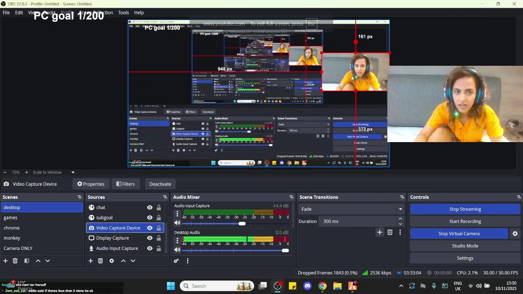523x294 pixels.
Task: Hide Video Capture Device eye icon
Action: point(150,228)
